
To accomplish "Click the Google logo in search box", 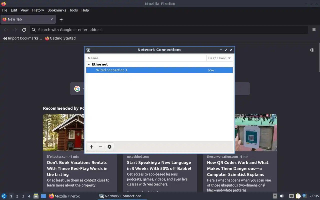I will [x=77, y=89].
